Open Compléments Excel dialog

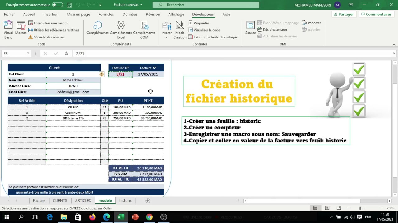121,30
